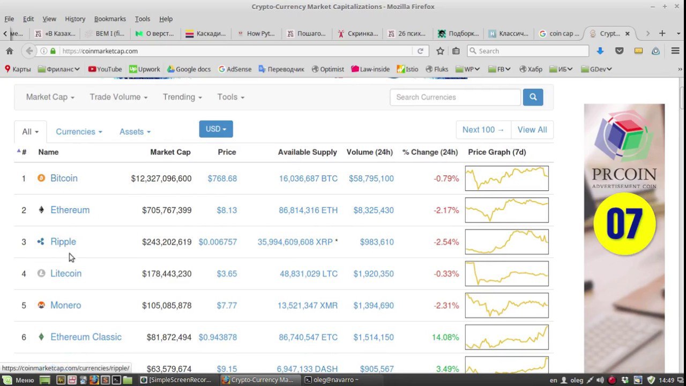This screenshot has width=686, height=386.
Task: Open the Bookmarks menu
Action: [110, 19]
